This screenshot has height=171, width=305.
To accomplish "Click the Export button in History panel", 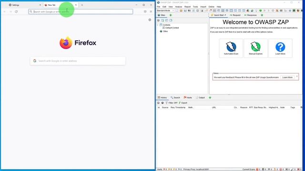I will coord(183,103).
